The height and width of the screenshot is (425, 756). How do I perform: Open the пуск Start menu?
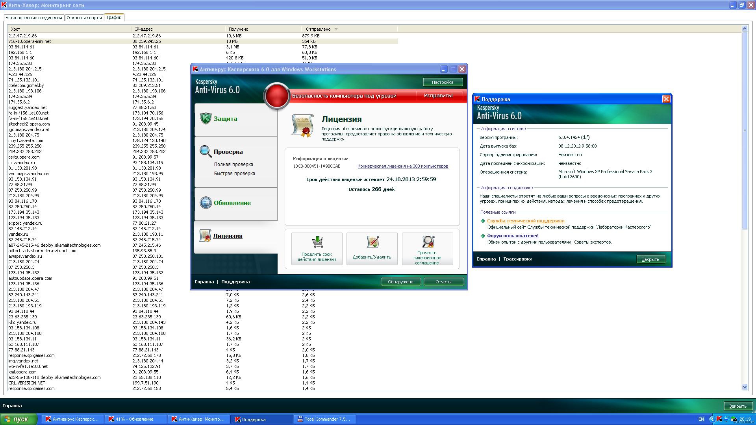click(x=19, y=419)
